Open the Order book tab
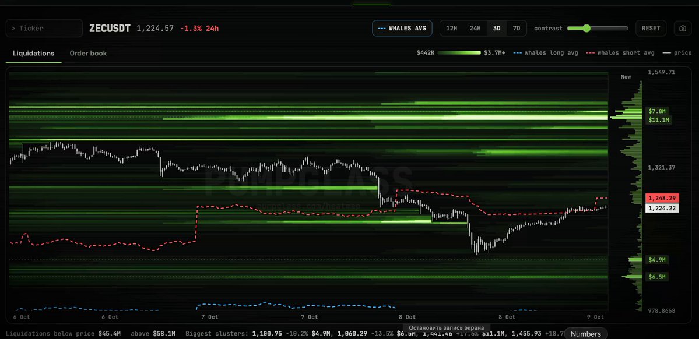Image resolution: width=699 pixels, height=339 pixels. click(88, 54)
